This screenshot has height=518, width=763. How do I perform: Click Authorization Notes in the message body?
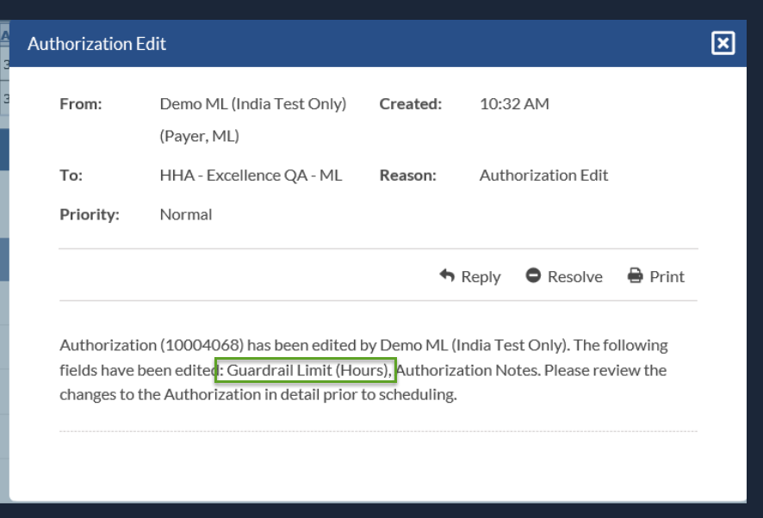point(468,370)
